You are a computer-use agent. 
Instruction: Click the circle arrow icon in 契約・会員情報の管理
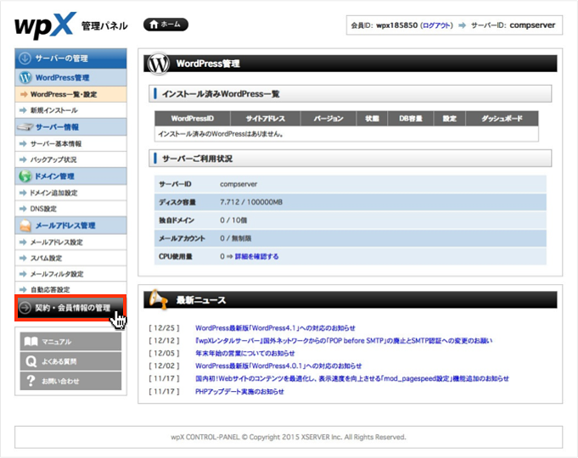point(25,308)
